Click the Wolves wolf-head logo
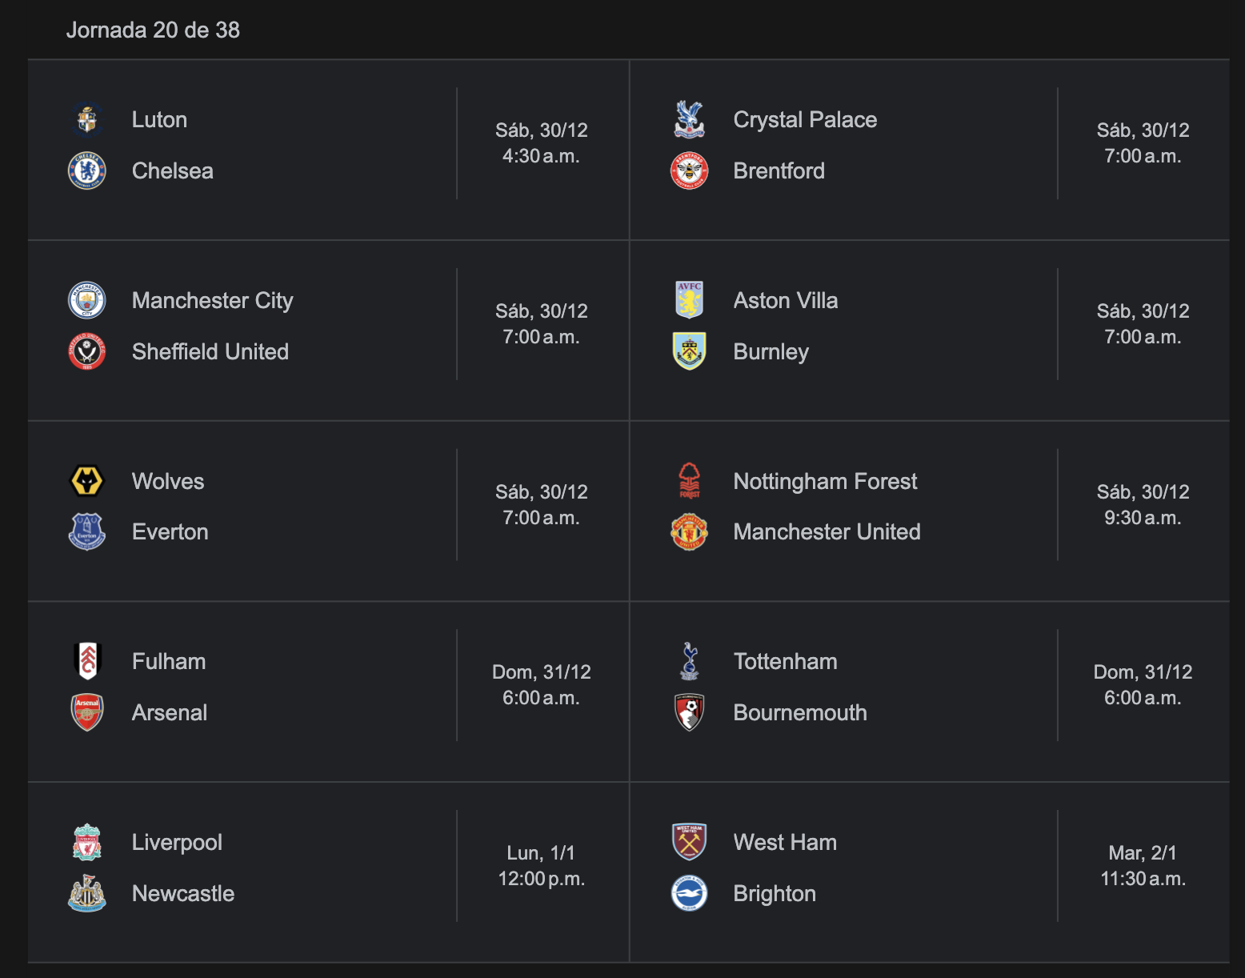The width and height of the screenshot is (1245, 978). pyautogui.click(x=87, y=481)
